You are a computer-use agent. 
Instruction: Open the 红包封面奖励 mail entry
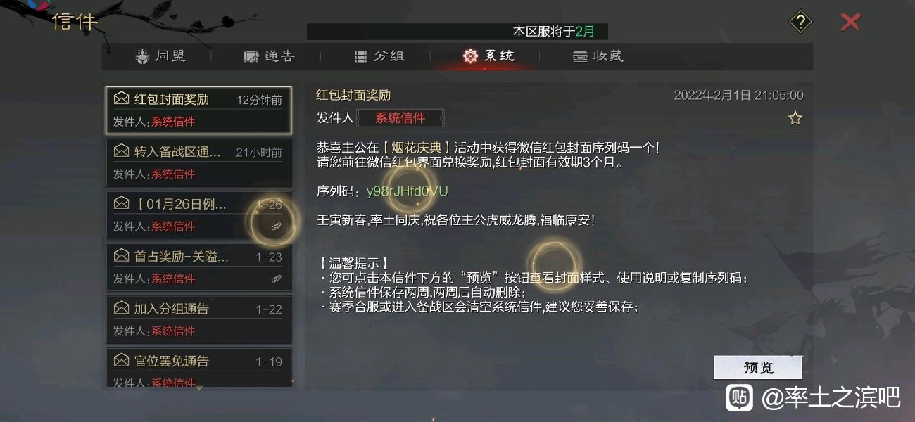click(198, 110)
